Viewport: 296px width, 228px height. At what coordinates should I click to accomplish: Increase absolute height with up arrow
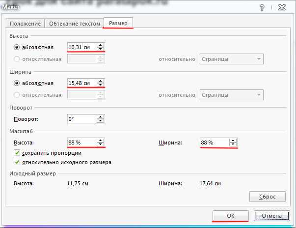(x=101, y=45)
